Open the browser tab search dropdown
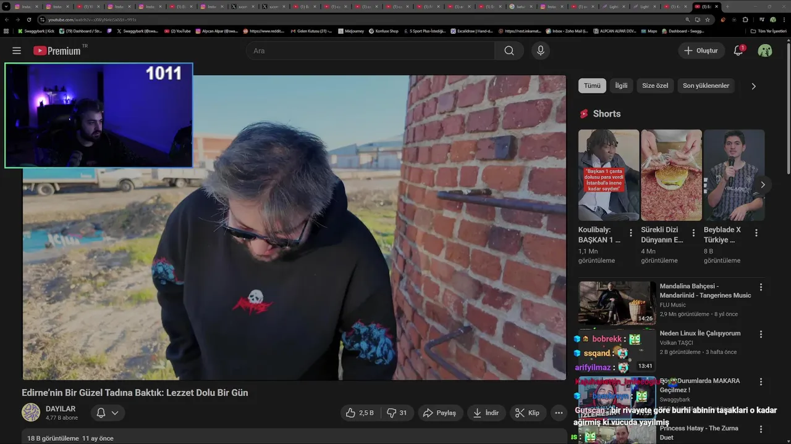The width and height of the screenshot is (791, 444). (x=6, y=7)
